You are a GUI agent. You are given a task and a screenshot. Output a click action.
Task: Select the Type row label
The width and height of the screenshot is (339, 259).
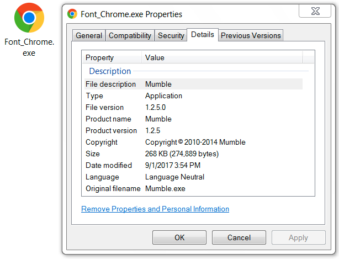pyautogui.click(x=94, y=96)
